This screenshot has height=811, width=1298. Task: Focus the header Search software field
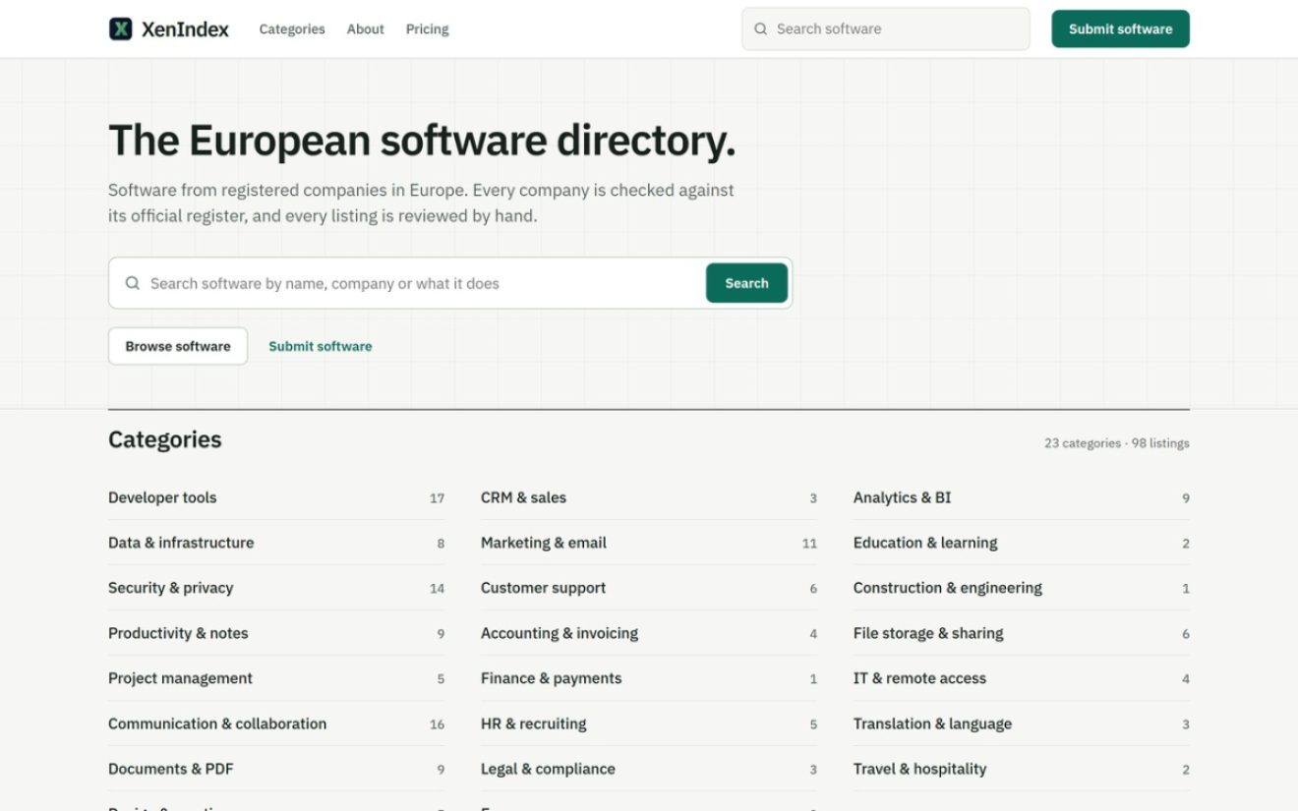click(x=885, y=29)
